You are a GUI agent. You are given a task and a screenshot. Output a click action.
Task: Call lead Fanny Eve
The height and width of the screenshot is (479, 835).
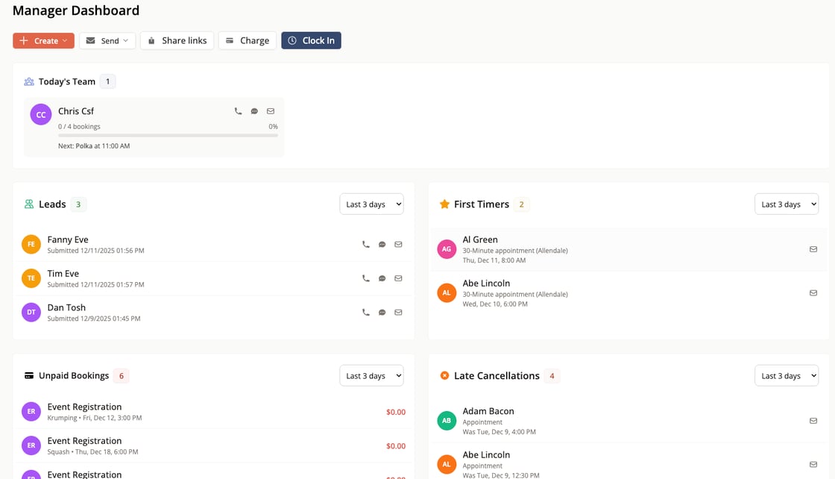click(366, 245)
